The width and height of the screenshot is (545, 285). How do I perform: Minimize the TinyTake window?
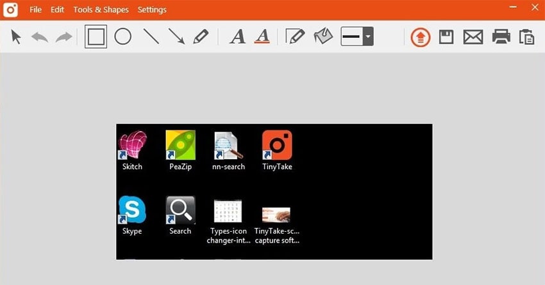(x=513, y=7)
